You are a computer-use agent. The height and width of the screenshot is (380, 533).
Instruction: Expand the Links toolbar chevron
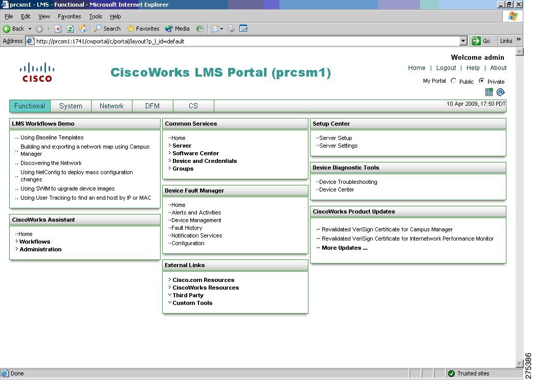[x=518, y=39]
